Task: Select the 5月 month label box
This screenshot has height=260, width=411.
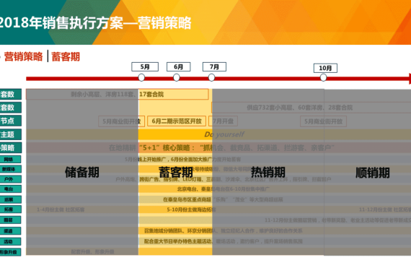Action: click(145, 66)
